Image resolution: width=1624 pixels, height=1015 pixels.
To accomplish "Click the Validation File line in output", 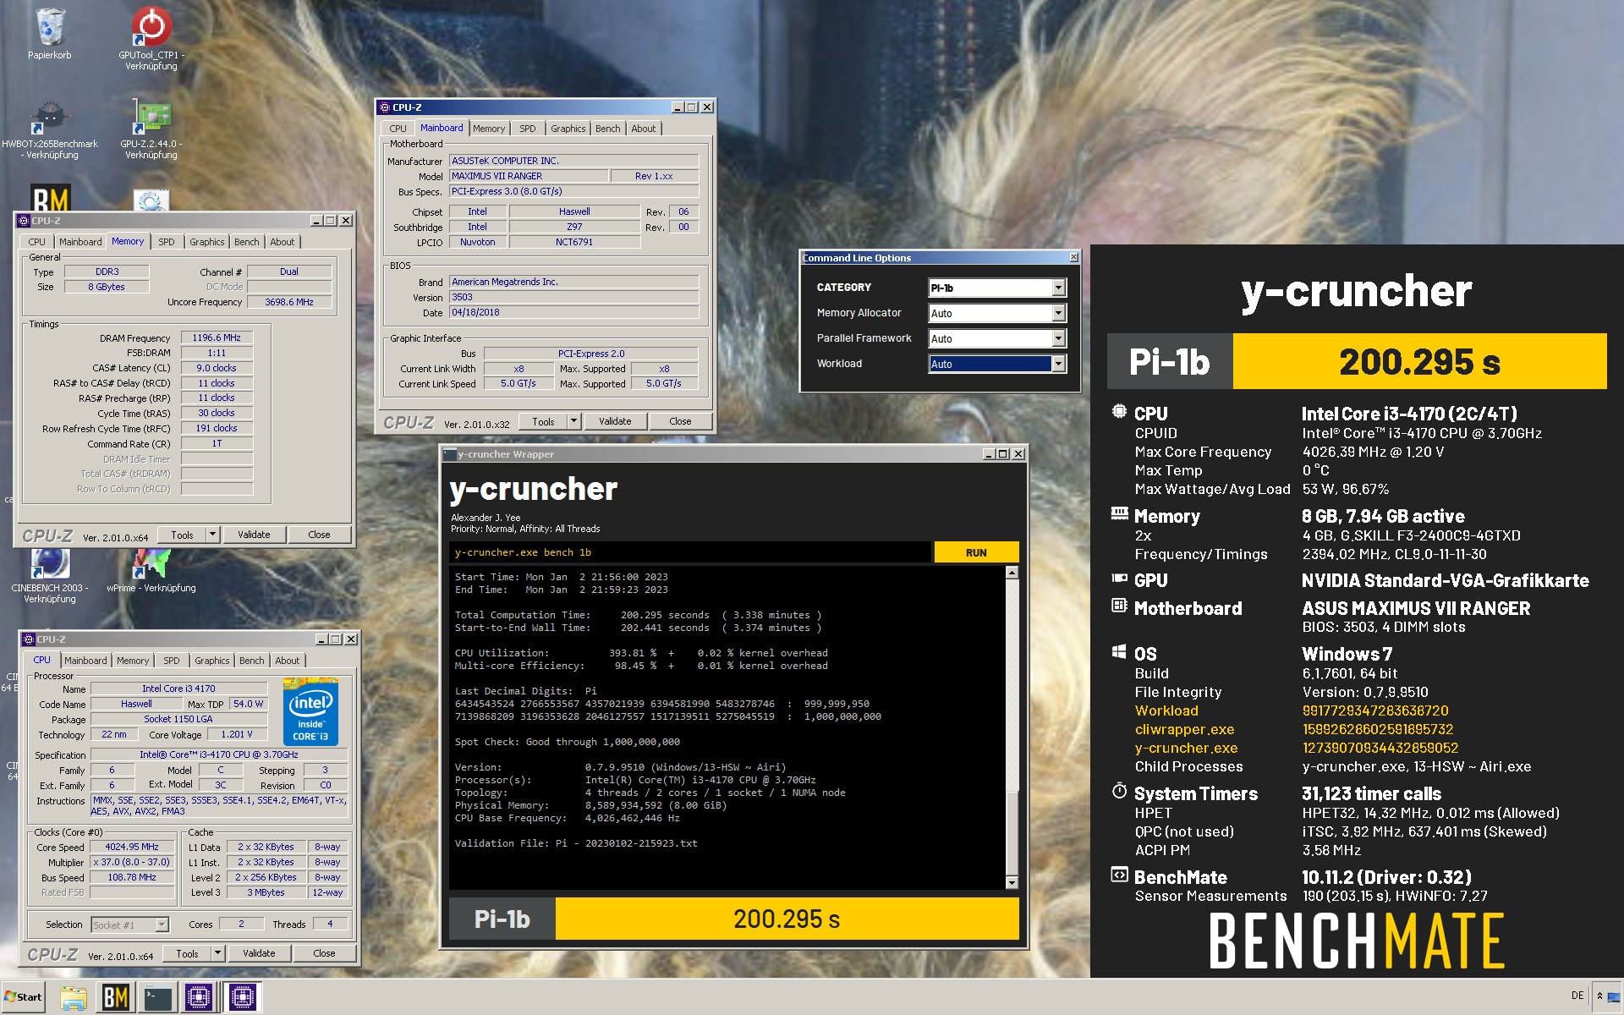I will point(576,843).
